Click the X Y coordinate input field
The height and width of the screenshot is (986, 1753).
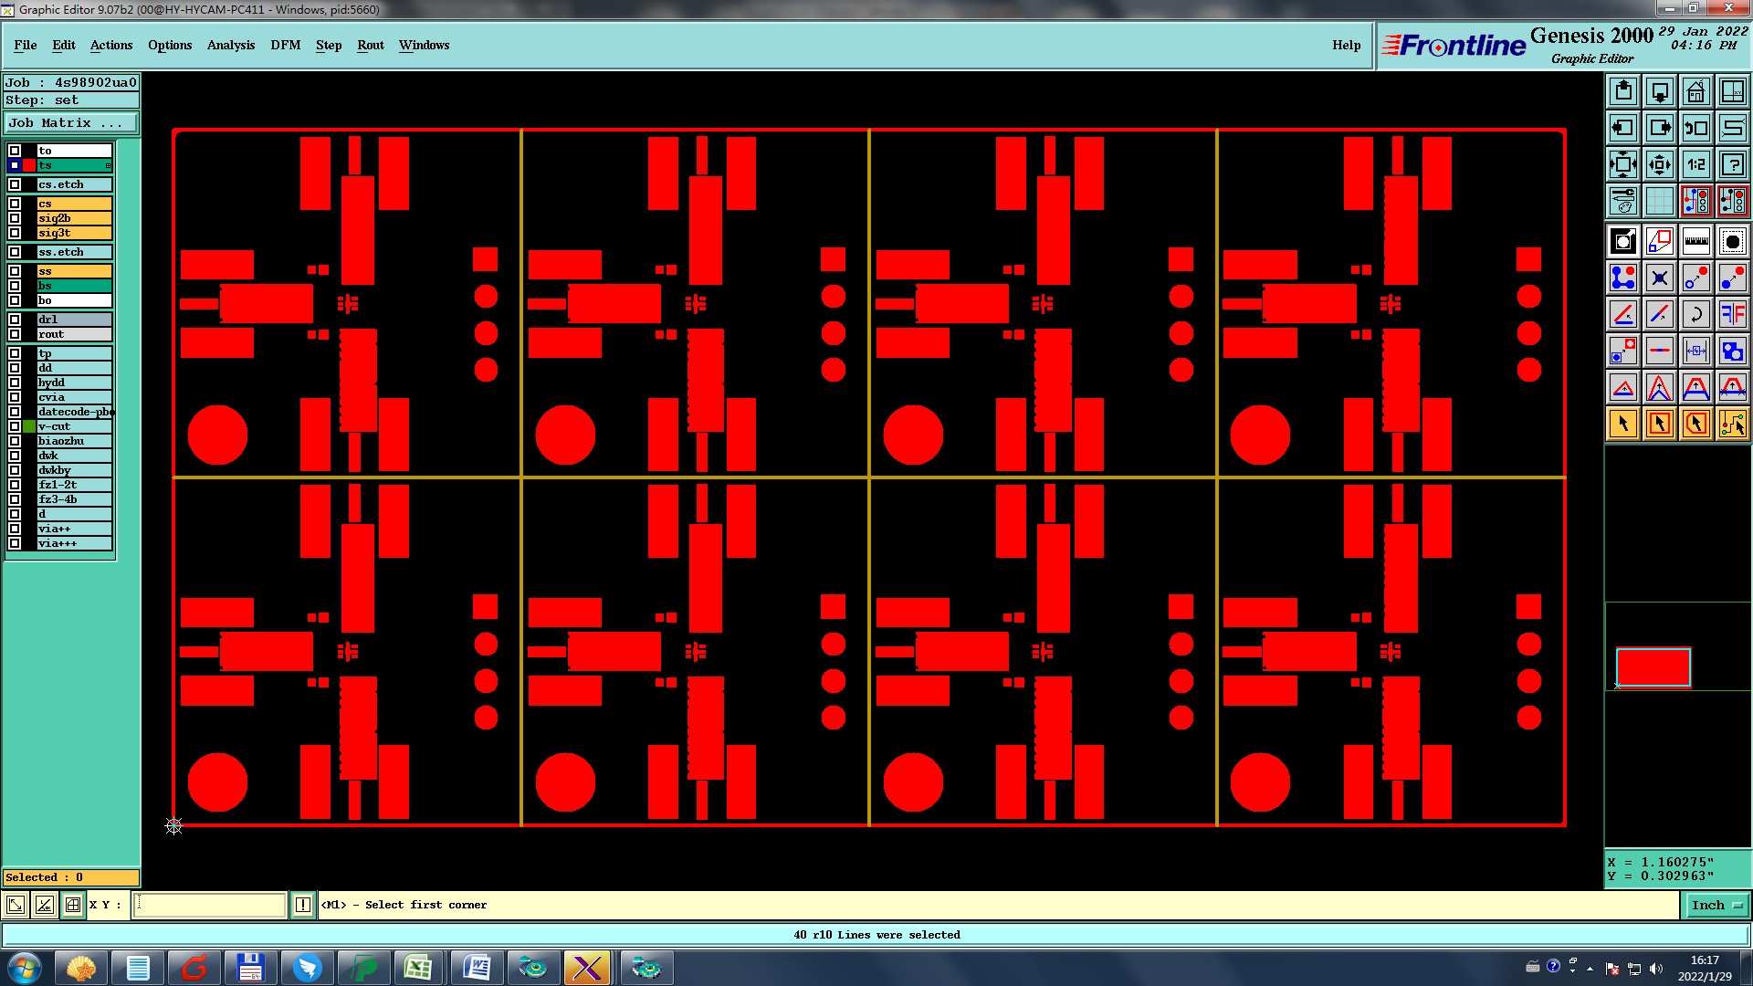pos(209,905)
